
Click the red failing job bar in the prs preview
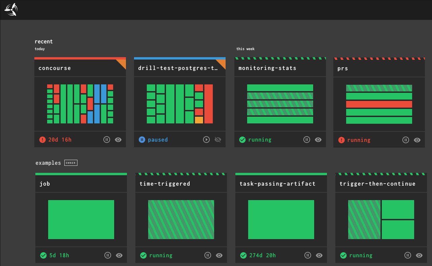click(x=378, y=104)
